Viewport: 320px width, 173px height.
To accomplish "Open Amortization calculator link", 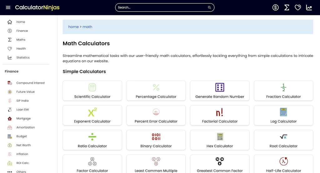I will tap(26, 128).
